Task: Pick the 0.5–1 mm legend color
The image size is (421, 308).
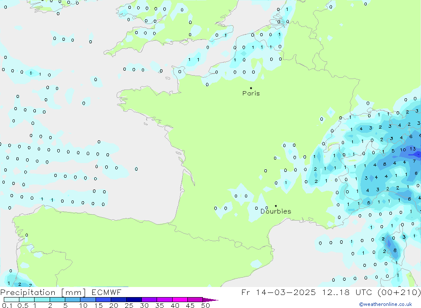Action: 27,300
